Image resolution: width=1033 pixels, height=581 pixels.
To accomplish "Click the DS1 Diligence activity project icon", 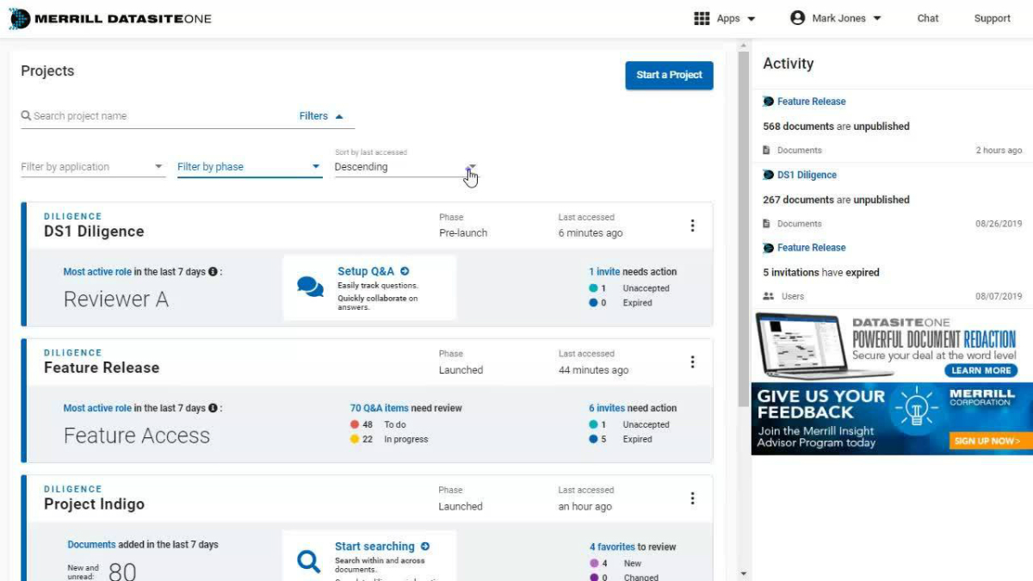I will pos(769,175).
